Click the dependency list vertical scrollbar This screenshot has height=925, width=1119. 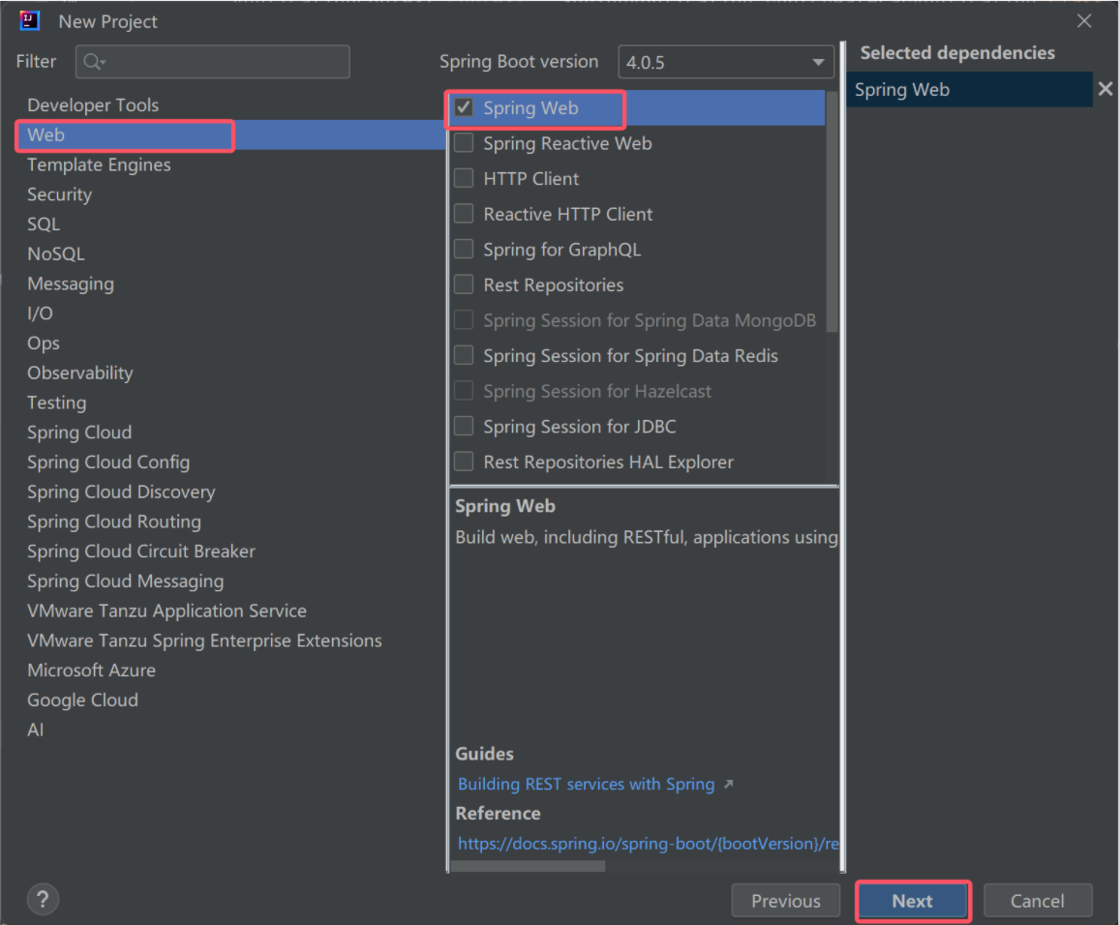click(x=832, y=211)
